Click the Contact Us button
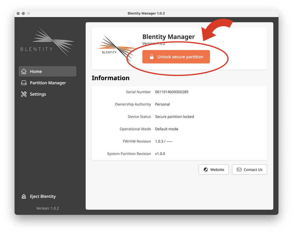The height and width of the screenshot is (234, 293). pyautogui.click(x=250, y=170)
